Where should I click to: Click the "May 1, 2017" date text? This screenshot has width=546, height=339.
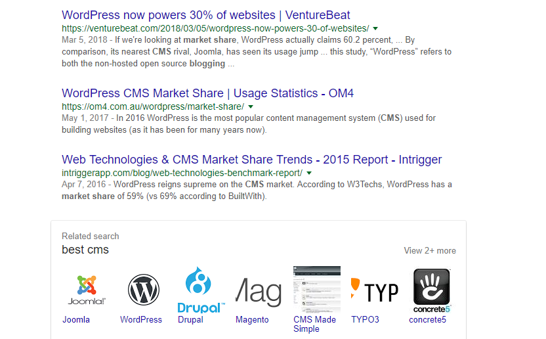tap(85, 118)
